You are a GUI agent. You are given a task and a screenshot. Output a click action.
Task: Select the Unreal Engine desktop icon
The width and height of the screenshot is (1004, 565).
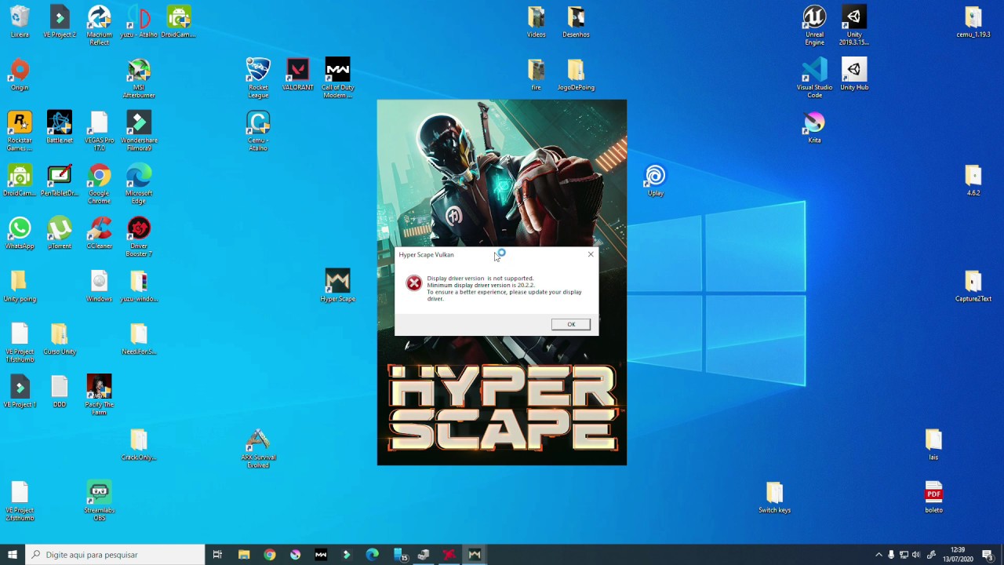pos(814,25)
